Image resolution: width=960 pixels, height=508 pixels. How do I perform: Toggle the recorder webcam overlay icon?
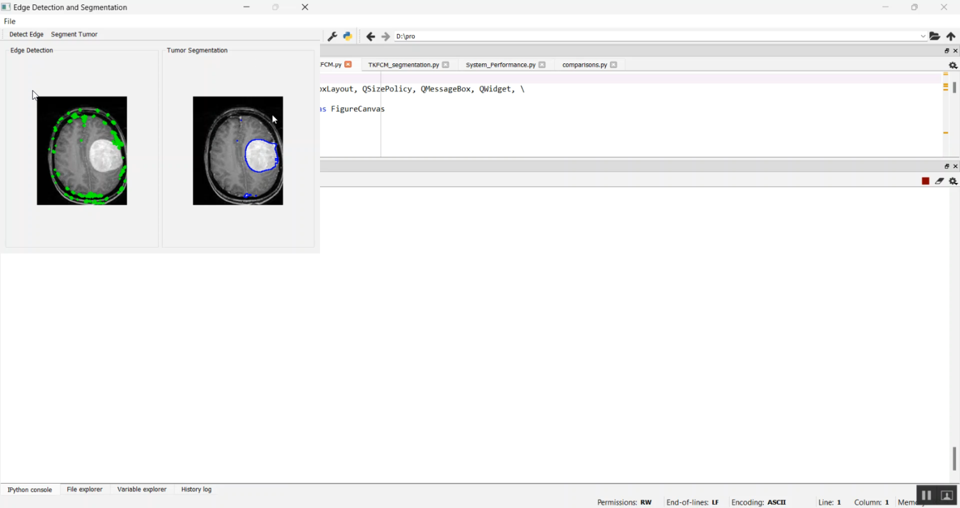tap(947, 495)
